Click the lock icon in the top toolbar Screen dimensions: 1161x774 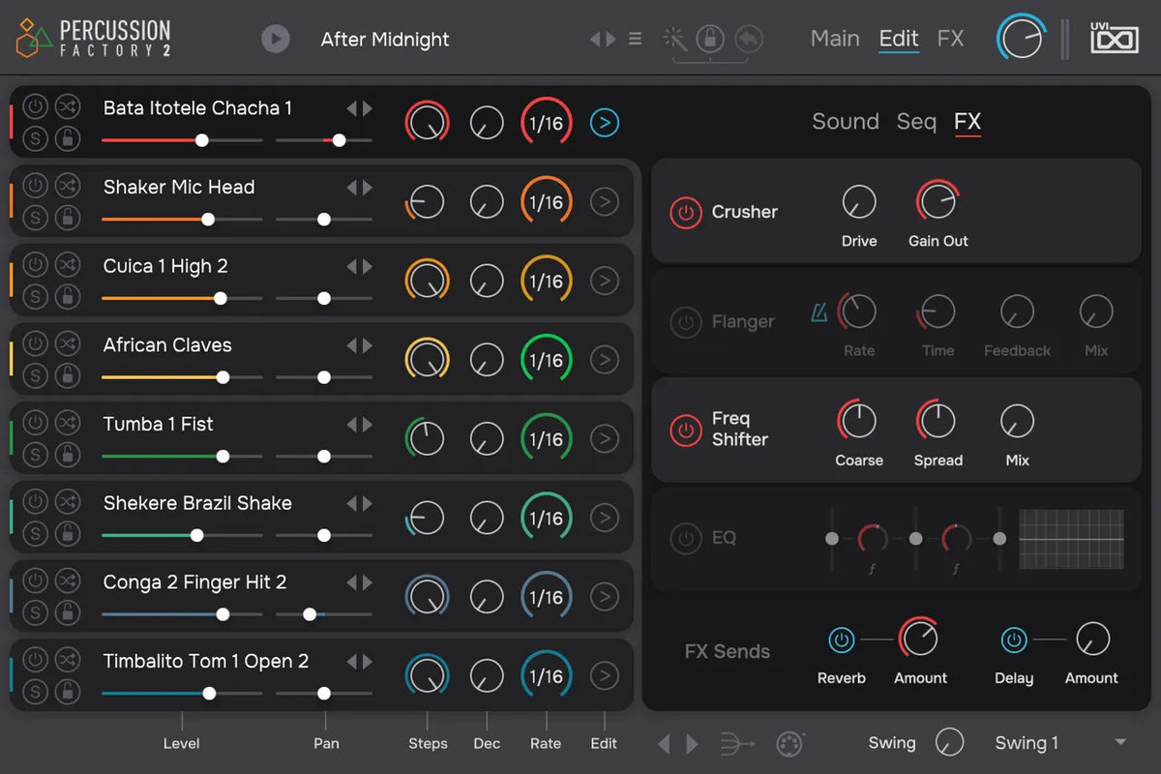(710, 39)
